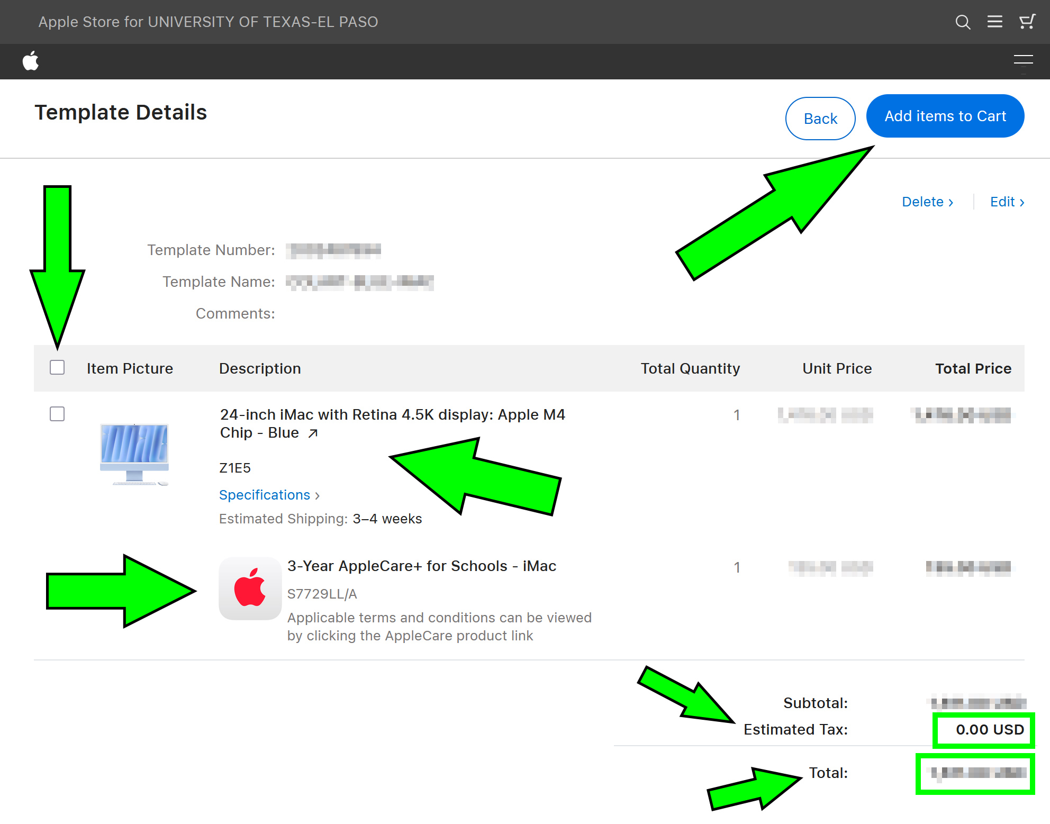The width and height of the screenshot is (1050, 824).
Task: Click the Unit Price column header
Action: 837,368
